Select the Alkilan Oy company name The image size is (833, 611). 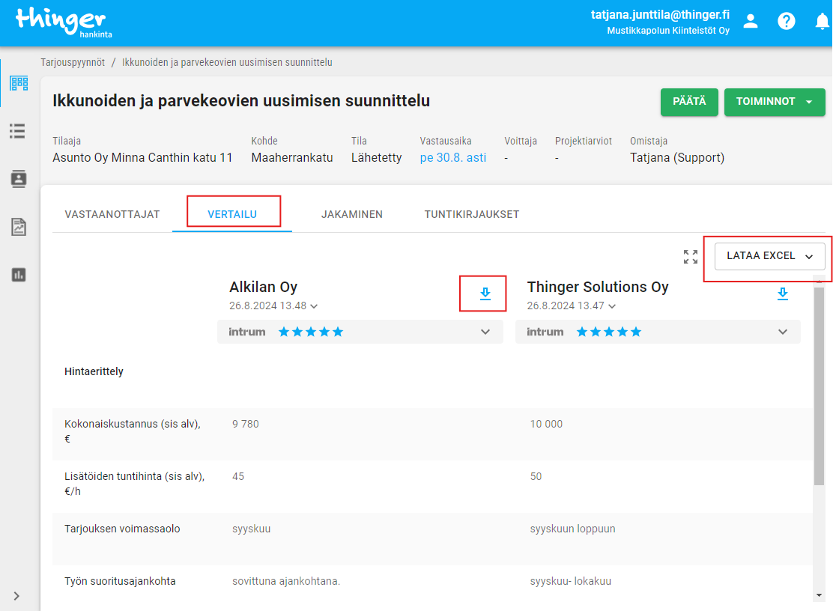click(263, 287)
